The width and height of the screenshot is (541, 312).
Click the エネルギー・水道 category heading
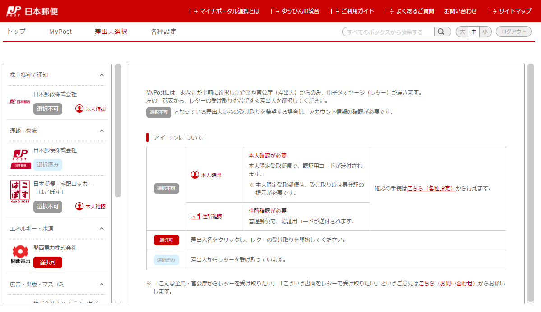(32, 229)
